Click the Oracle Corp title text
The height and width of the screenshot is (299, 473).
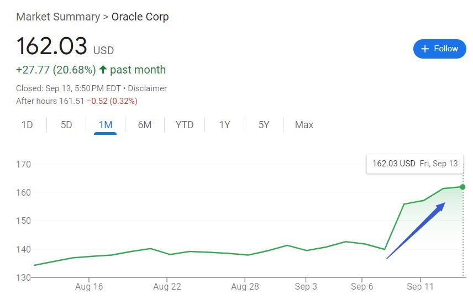pos(140,17)
